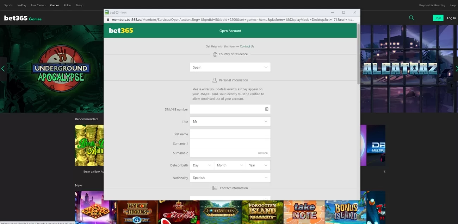
Task: Click the popup address bar URL
Action: 233,20
